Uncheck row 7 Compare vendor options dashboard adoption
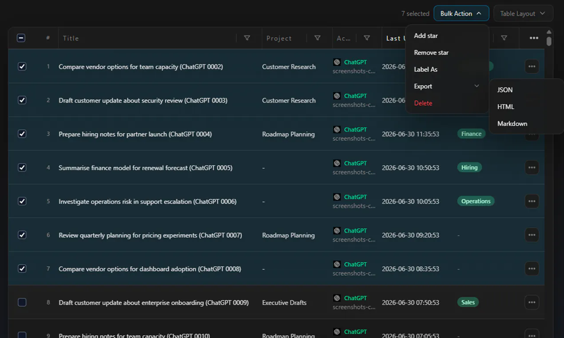Image resolution: width=564 pixels, height=338 pixels. point(22,269)
